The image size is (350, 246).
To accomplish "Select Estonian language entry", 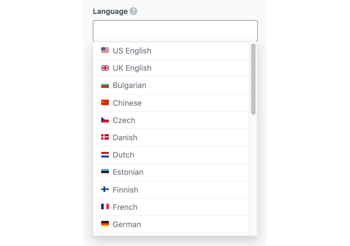I will pos(171,172).
